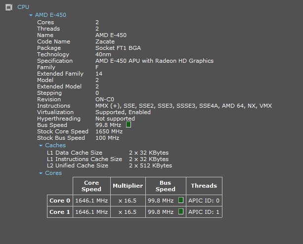Click Specification value AMD E-450 APU with Radeon
The image size is (303, 244).
click(x=154, y=61)
